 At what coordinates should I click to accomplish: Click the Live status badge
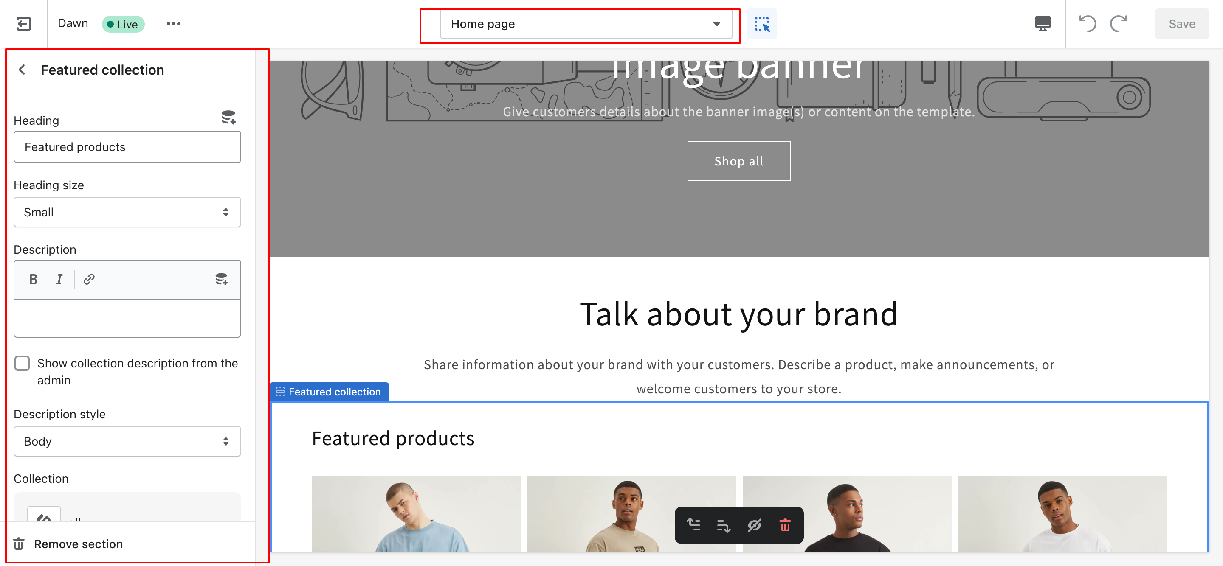tap(123, 24)
